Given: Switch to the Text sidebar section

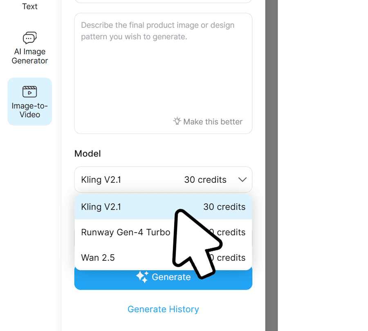Looking at the screenshot, I should tap(30, 7).
